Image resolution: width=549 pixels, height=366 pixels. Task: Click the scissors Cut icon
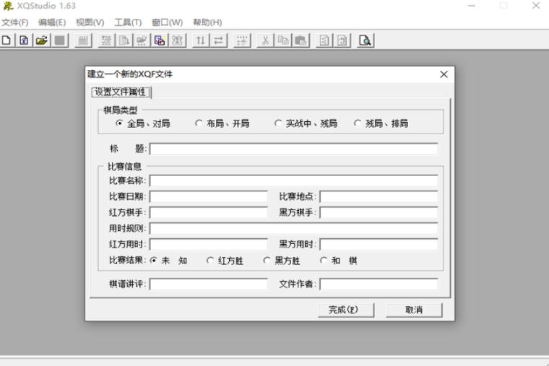pos(265,40)
